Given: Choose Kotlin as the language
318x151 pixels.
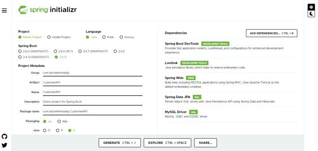Looking at the screenshot, I should tap(108, 37).
